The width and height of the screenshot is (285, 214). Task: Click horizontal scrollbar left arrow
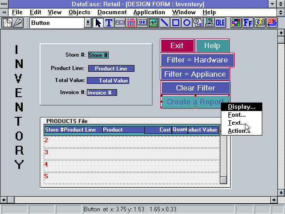[x=4, y=200]
